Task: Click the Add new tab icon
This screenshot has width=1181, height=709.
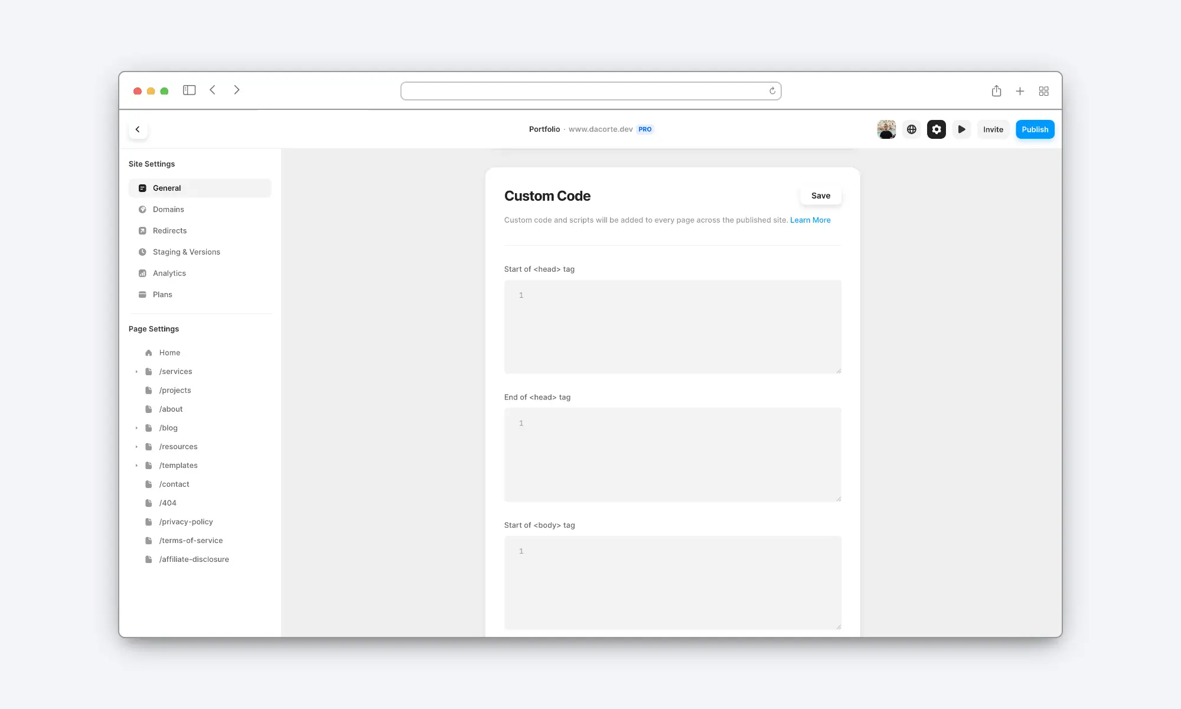Action: (x=1020, y=90)
